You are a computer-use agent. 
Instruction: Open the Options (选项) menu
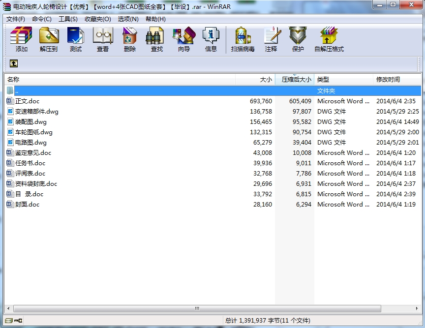[128, 19]
